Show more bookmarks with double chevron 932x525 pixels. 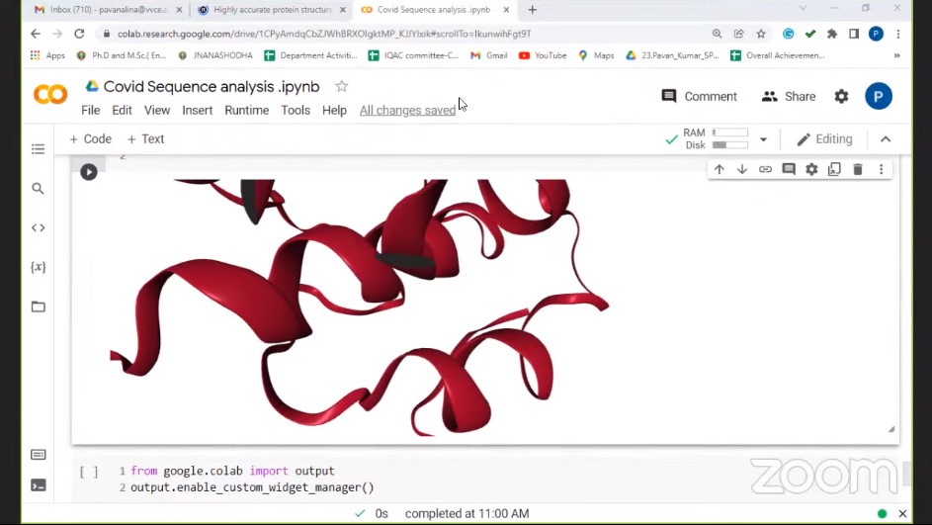click(x=897, y=55)
